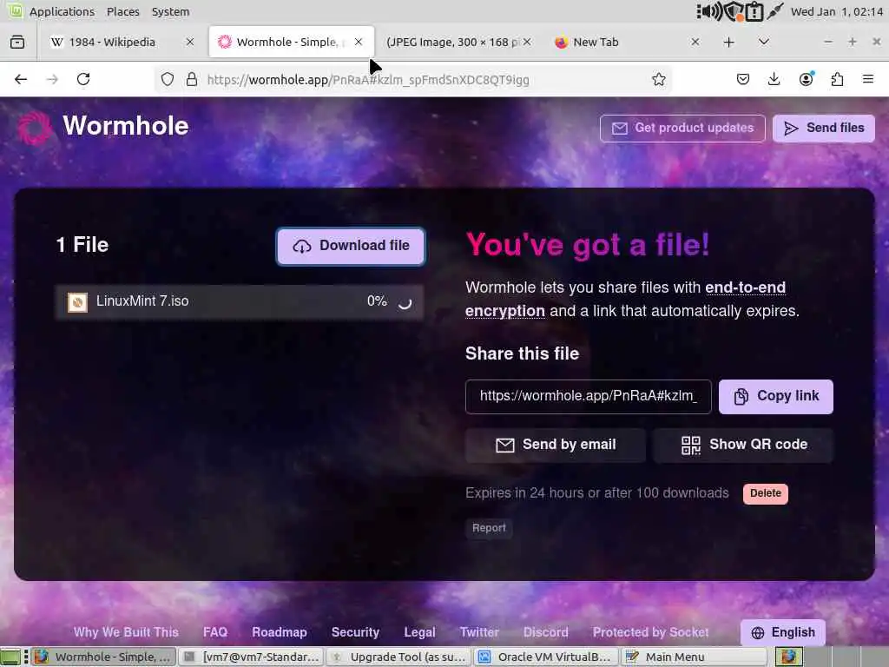Click the LinuxMint 7.iso file type icon
The image size is (889, 667).
(x=77, y=301)
